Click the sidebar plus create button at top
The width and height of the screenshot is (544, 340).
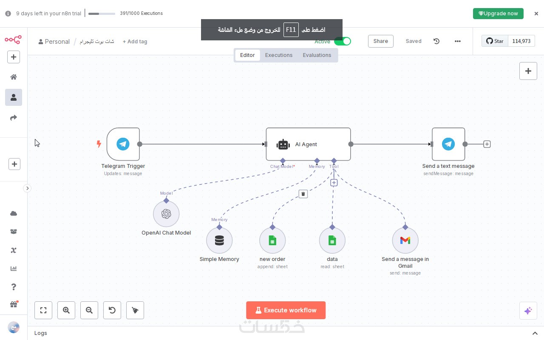click(14, 57)
